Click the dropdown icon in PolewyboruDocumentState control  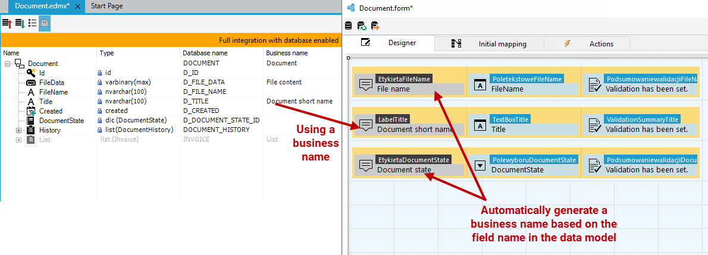tap(481, 166)
